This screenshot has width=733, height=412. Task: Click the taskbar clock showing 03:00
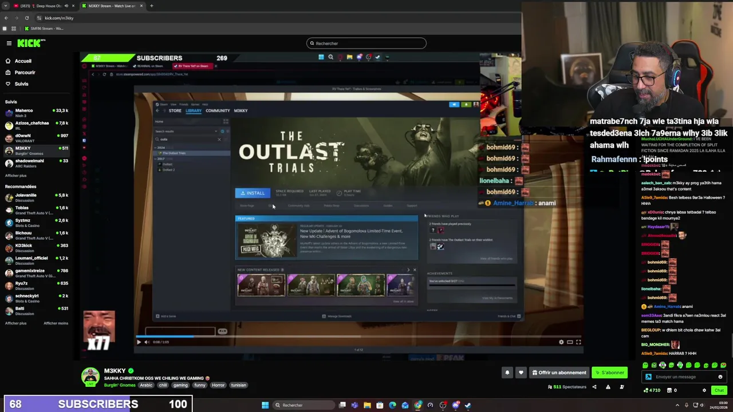point(718,405)
